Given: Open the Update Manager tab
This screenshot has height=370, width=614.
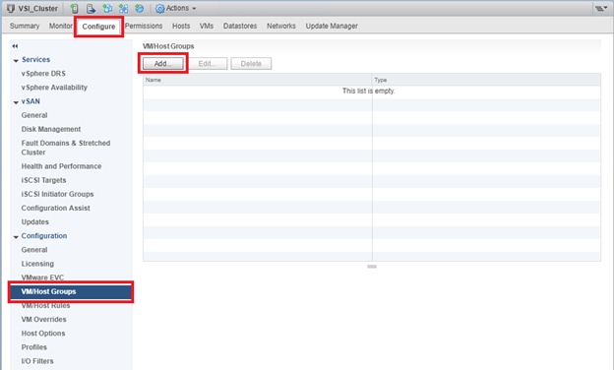Looking at the screenshot, I should [332, 26].
